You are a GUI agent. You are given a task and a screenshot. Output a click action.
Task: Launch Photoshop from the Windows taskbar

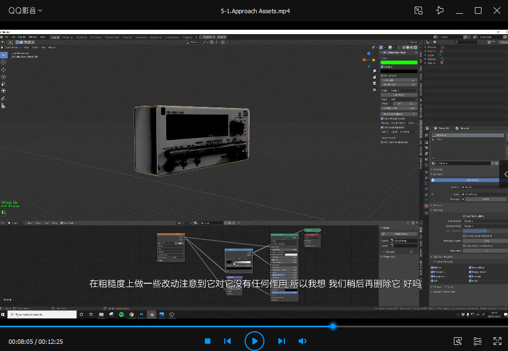(x=141, y=314)
